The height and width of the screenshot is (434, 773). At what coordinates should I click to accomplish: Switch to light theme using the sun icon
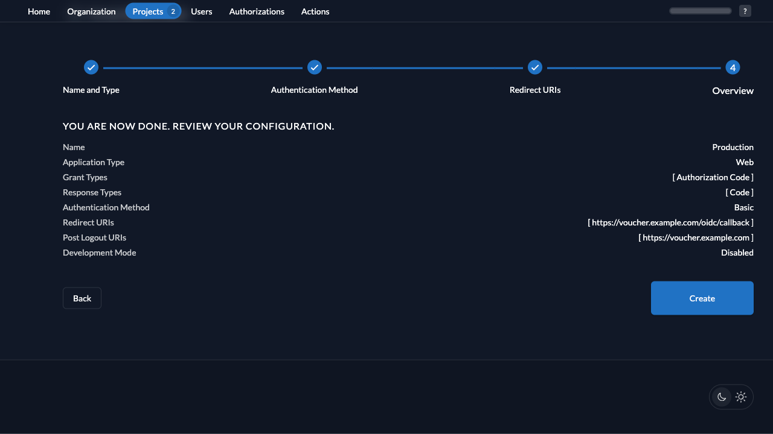click(741, 397)
